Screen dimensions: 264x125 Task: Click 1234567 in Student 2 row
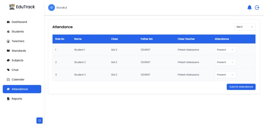(145, 62)
